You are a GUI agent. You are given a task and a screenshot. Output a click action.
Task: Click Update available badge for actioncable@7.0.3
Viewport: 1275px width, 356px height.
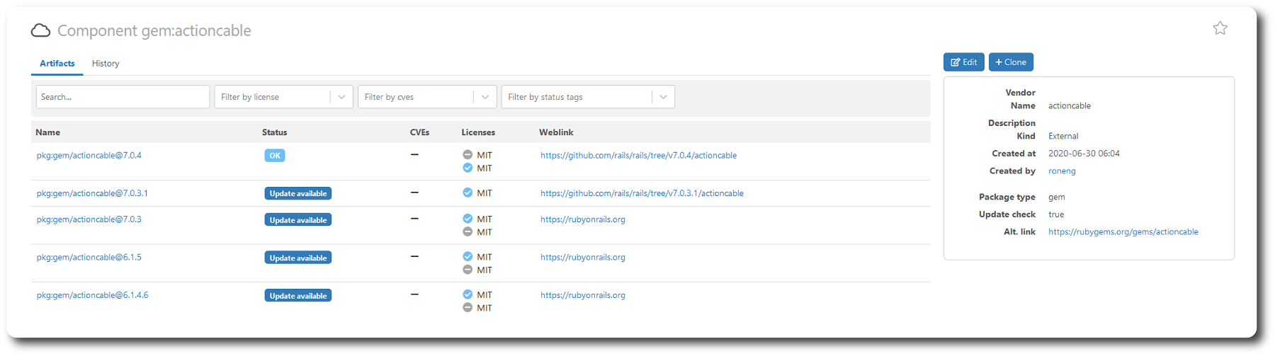pyautogui.click(x=298, y=220)
